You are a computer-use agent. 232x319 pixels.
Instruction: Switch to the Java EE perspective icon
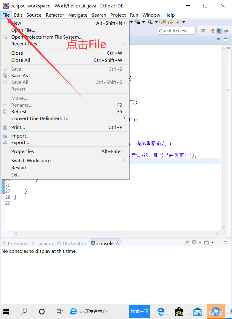(x=212, y=31)
